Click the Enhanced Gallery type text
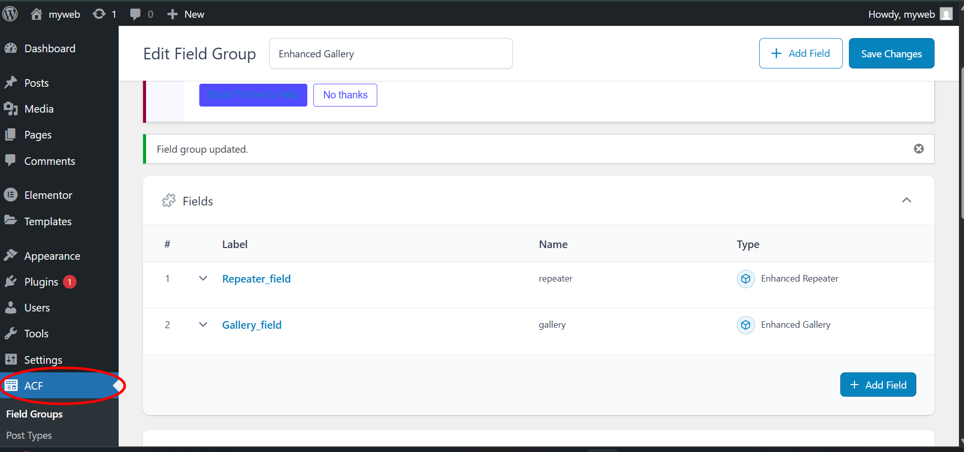 tap(796, 325)
